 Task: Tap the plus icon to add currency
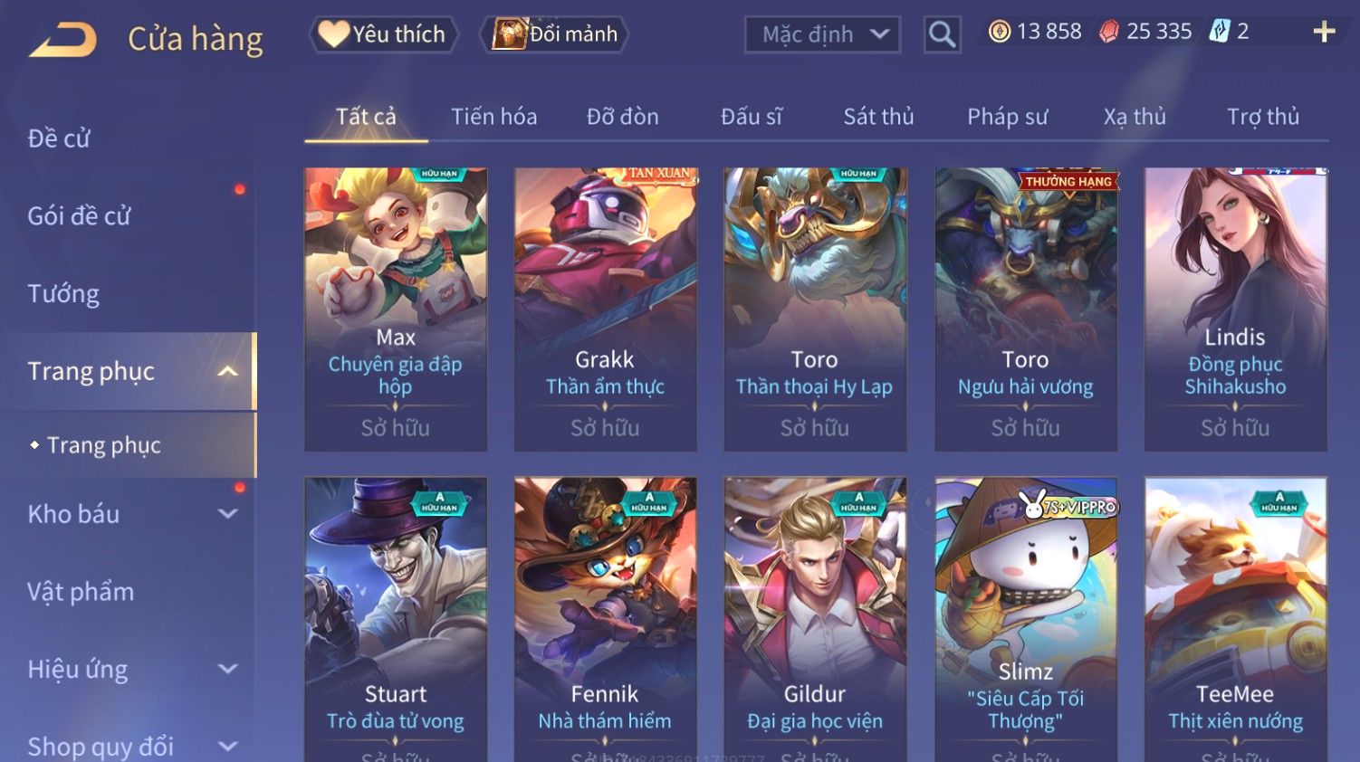pyautogui.click(x=1324, y=32)
